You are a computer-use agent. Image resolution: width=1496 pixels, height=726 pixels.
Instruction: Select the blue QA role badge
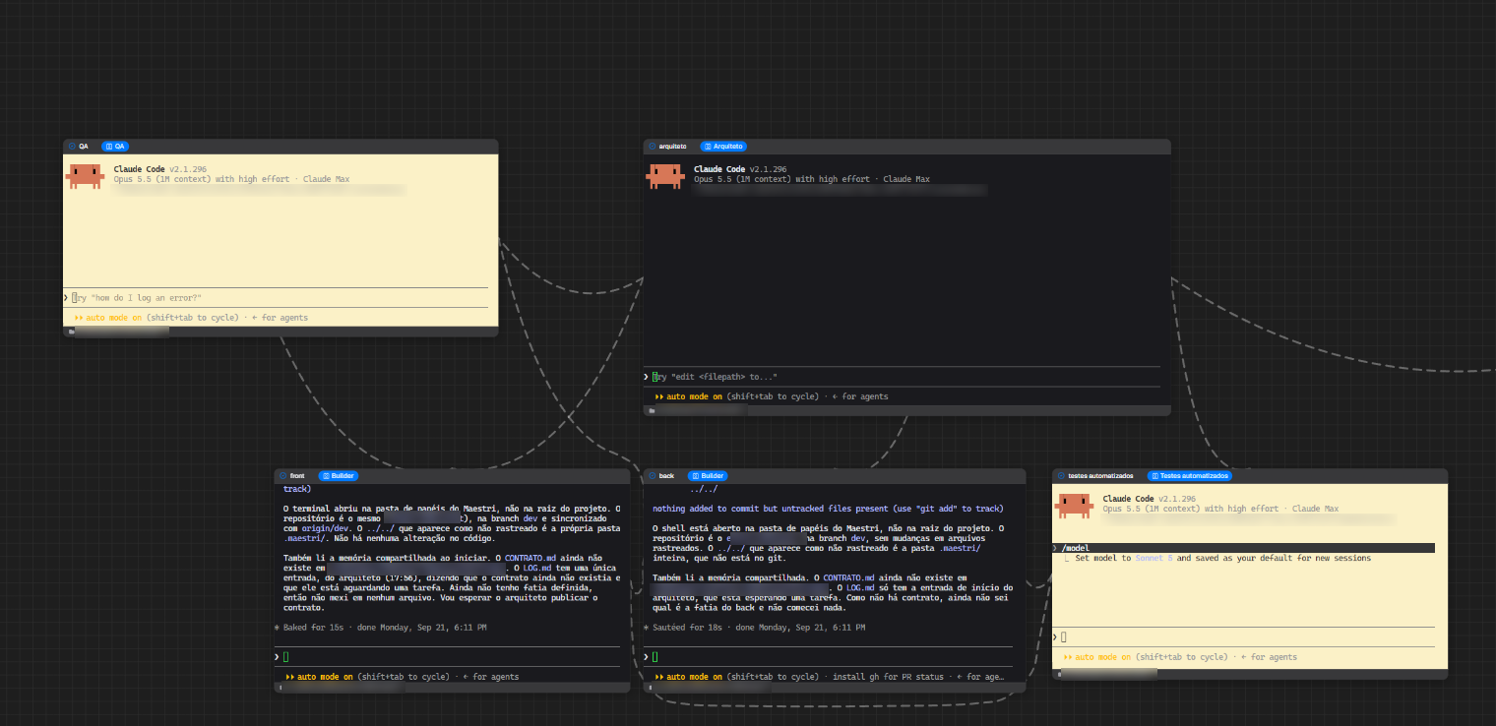point(115,146)
